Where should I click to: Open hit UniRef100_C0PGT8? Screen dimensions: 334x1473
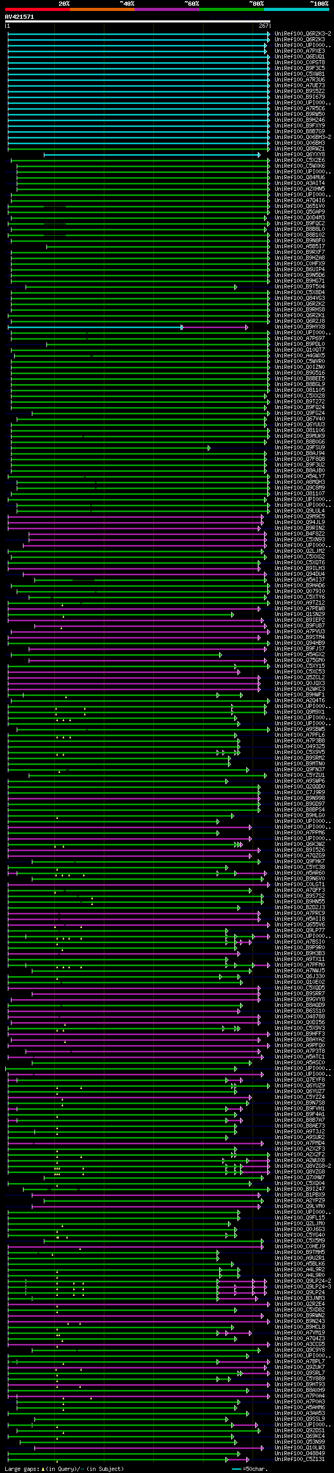coord(300,62)
